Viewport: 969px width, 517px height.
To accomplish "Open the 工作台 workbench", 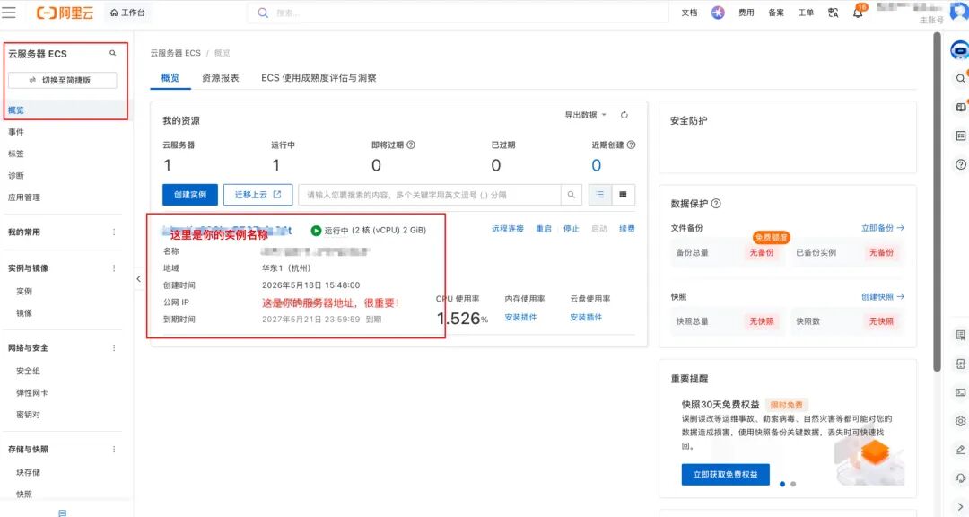I will pyautogui.click(x=127, y=13).
